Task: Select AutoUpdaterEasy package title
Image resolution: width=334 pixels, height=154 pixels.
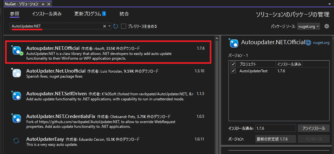Action: click(45, 139)
